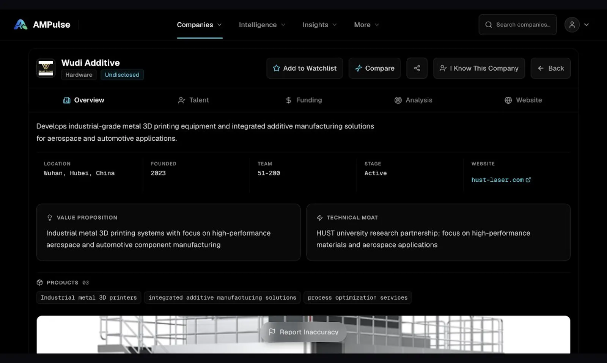Click the Active stage value
Screen dimensions: 607x363
tap(376, 173)
